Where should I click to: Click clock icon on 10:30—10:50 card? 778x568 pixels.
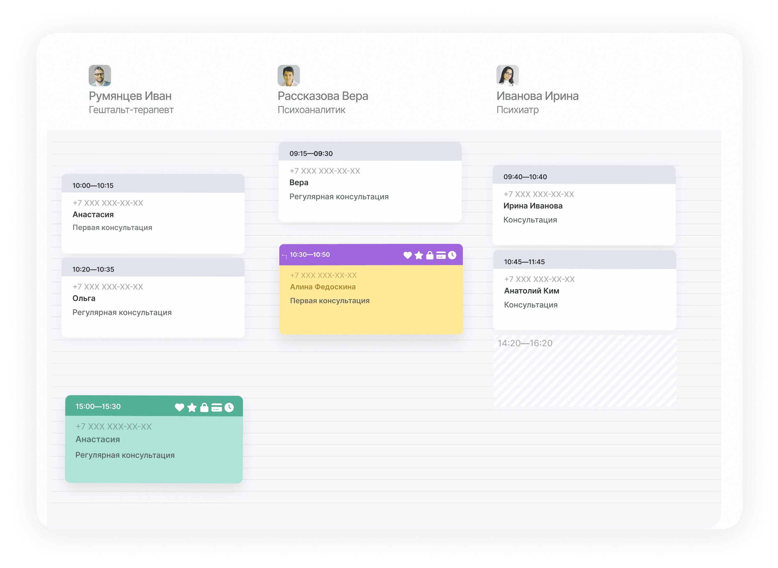click(452, 255)
